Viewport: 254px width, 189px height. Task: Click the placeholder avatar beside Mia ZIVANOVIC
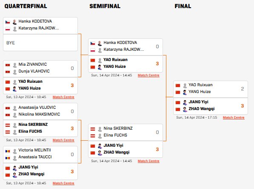pos(15,65)
